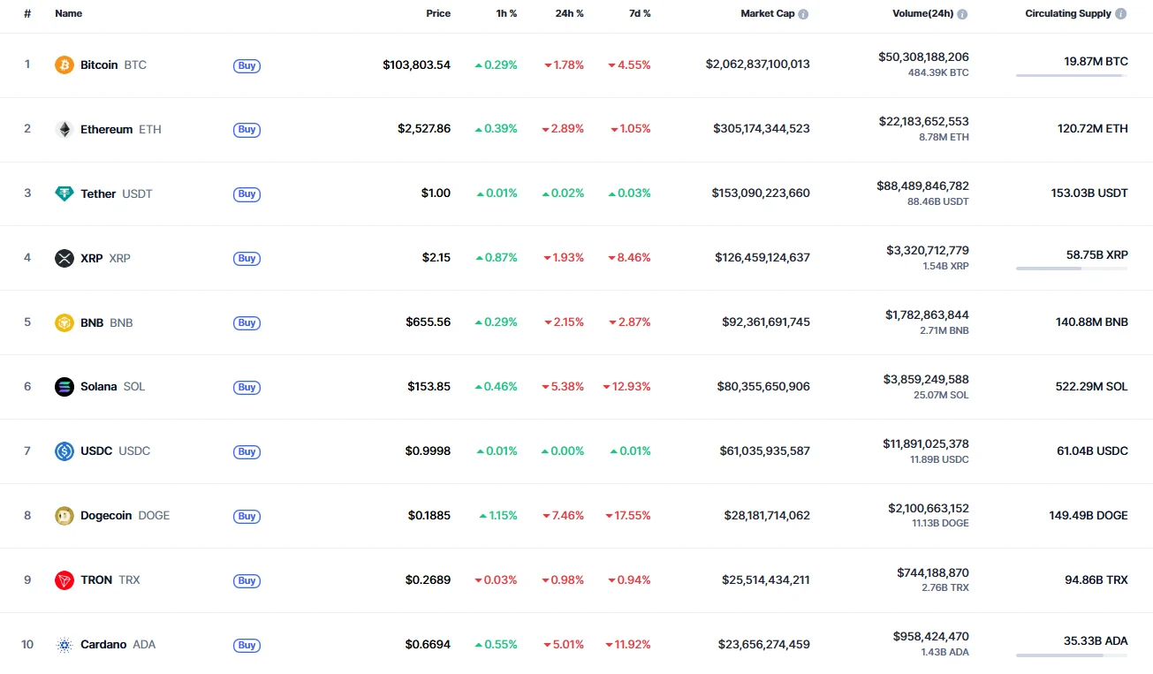Viewport: 1153px width, 674px height.
Task: Click the Circulating Supply info icon
Action: pyautogui.click(x=1121, y=14)
